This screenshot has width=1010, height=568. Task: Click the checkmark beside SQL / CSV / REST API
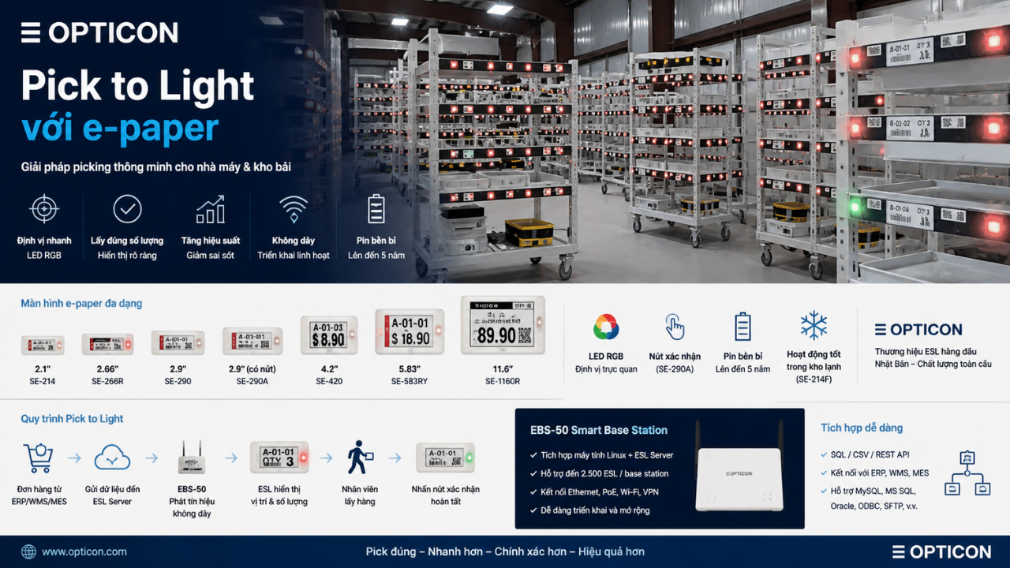tap(824, 455)
